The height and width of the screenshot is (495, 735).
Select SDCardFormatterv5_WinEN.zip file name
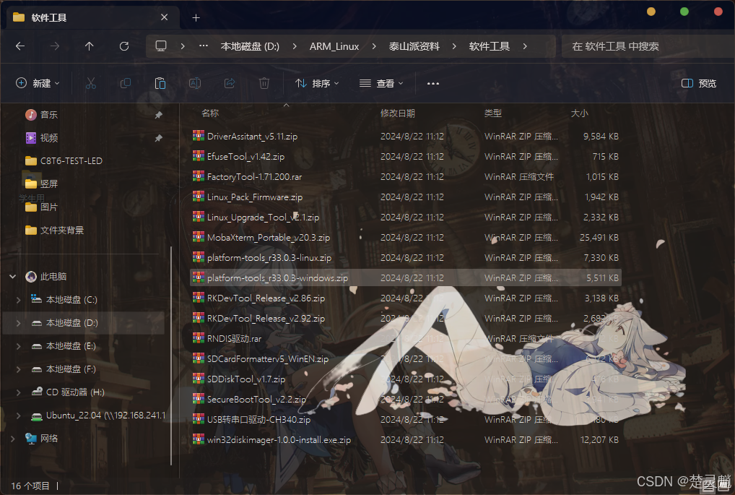tap(268, 359)
